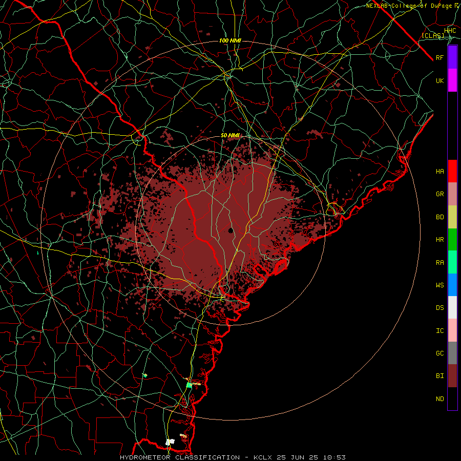This screenshot has width=461, height=461.
Task: Click the 'HHC' product label
Action: coord(450,31)
